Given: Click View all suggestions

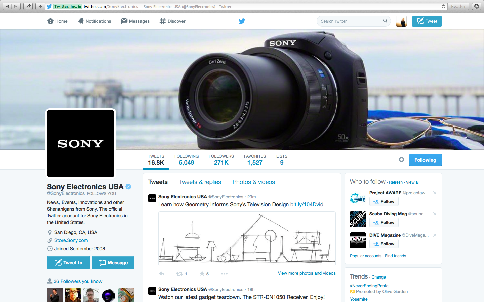Looking at the screenshot, I should [x=413, y=182].
